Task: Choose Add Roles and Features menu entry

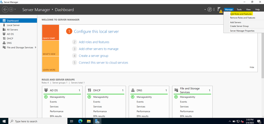Action: coord(241,14)
